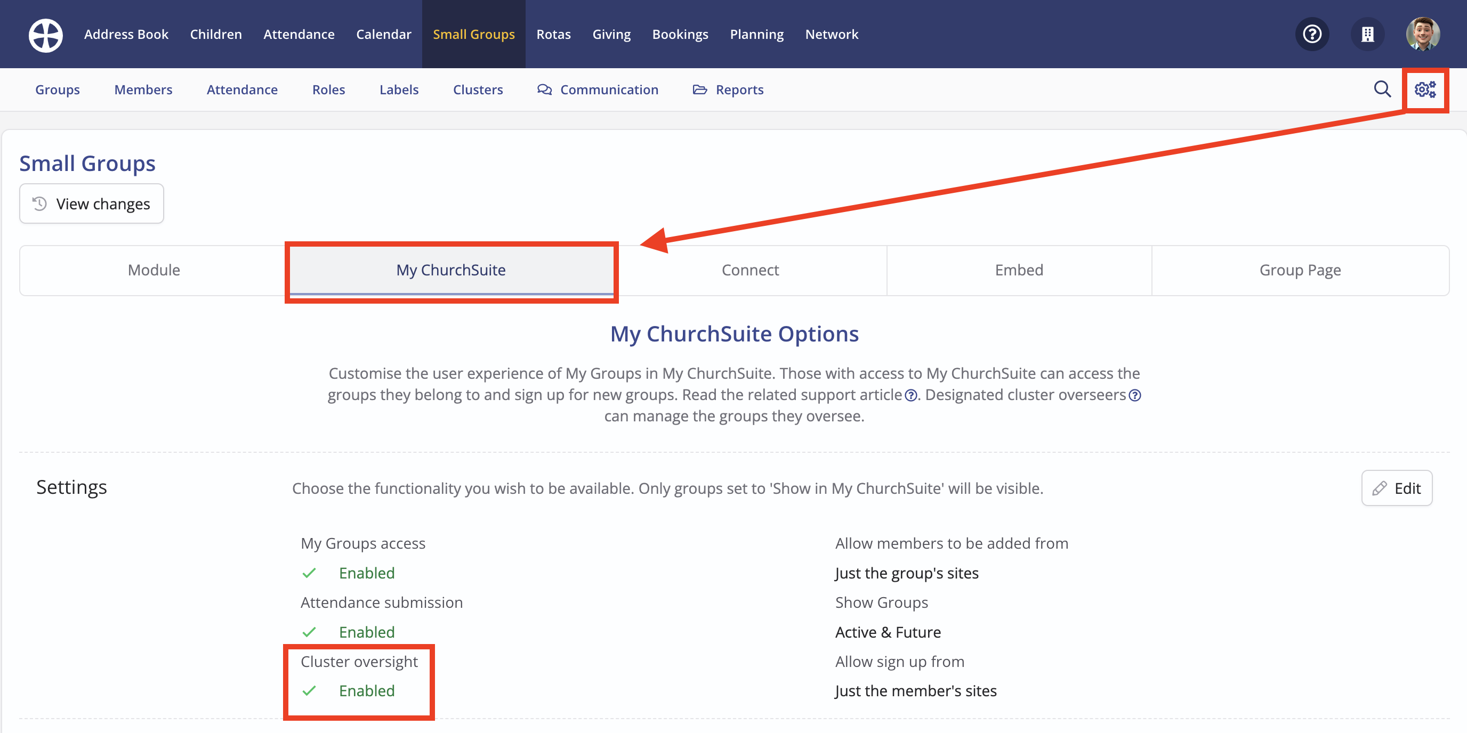Open Planning module
Screen dimensions: 1467x733
point(757,34)
